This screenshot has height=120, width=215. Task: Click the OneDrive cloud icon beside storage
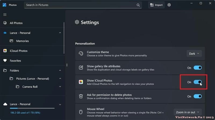[x=5, y=104]
